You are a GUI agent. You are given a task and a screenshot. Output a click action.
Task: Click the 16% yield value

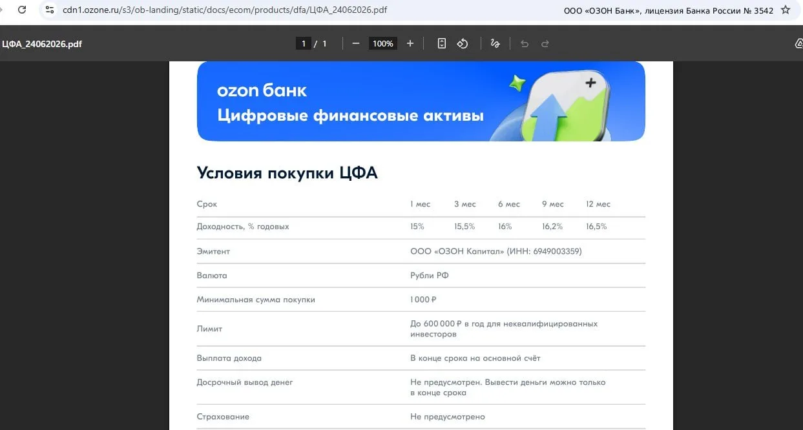(x=505, y=227)
